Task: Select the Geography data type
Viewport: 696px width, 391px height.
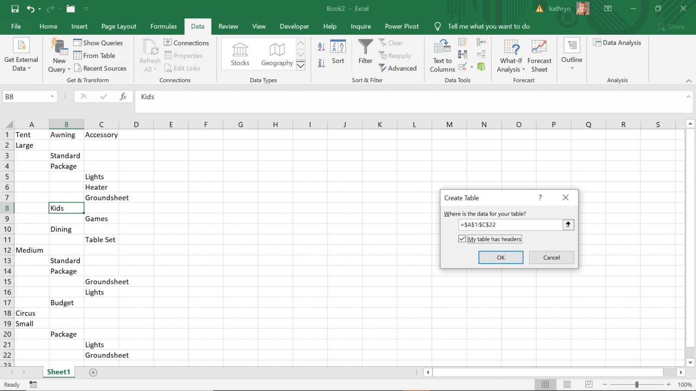Action: (277, 54)
